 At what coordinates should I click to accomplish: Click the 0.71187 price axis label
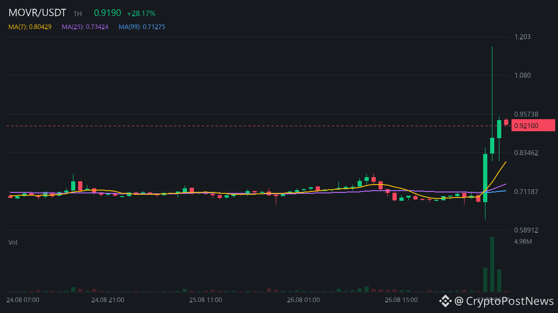pyautogui.click(x=526, y=192)
